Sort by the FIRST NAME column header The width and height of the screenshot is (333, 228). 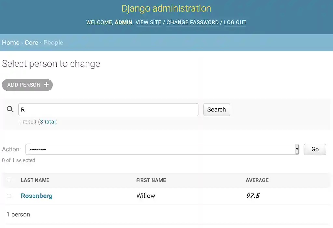pos(151,180)
